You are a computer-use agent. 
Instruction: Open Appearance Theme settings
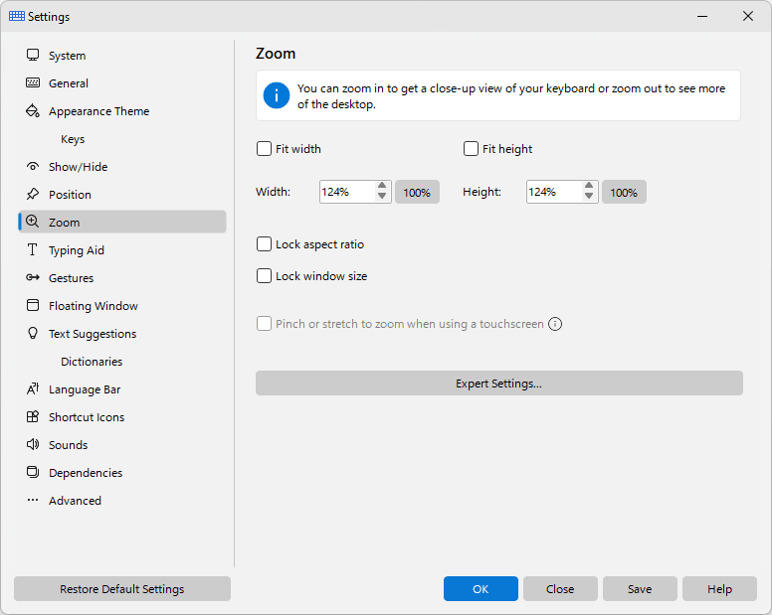pos(122,110)
